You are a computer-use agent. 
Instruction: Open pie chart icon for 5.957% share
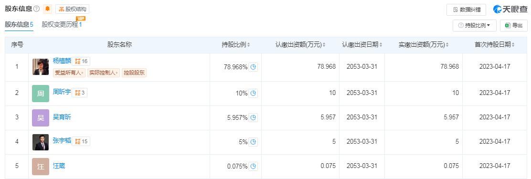253,117
